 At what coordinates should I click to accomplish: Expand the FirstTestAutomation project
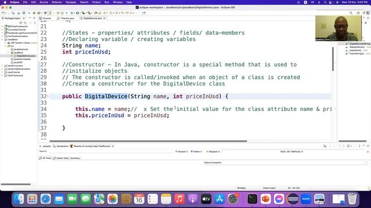2,36
